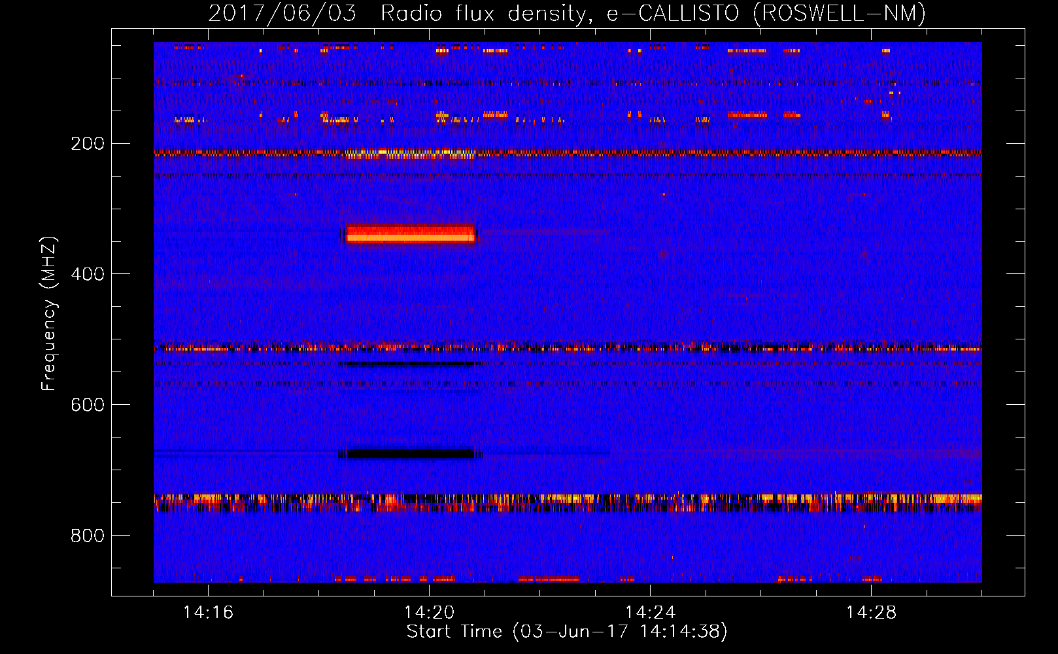
Task: Click the 'Start Time (03-Jun-17 14:14:38)' label
Action: pos(567,632)
